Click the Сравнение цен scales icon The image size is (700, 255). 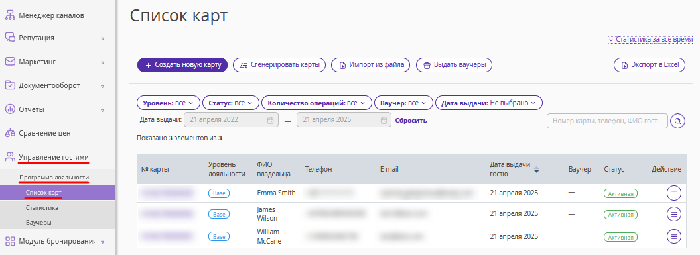[10, 133]
